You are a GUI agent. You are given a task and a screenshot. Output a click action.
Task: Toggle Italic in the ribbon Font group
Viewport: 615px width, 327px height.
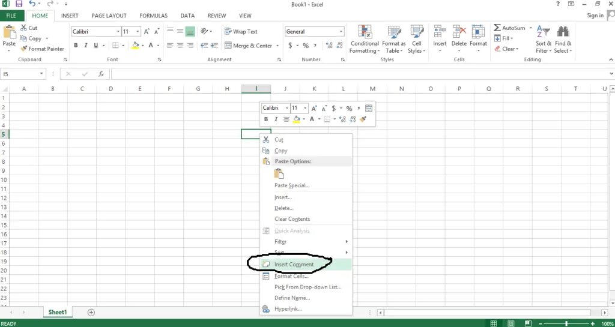click(85, 46)
